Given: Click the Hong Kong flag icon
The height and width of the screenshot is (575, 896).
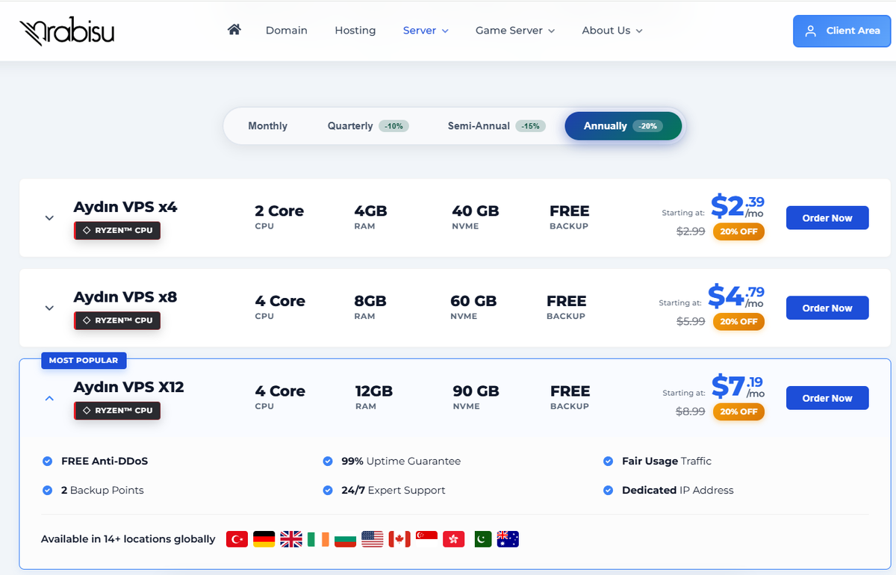Looking at the screenshot, I should 453,539.
